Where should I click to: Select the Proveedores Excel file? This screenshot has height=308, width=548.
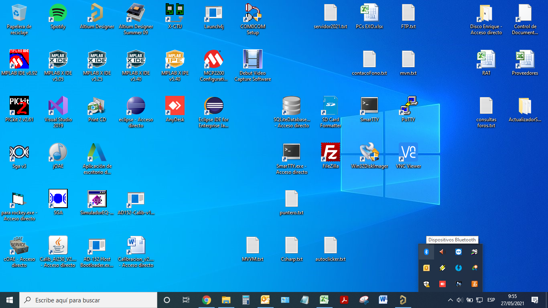click(x=525, y=63)
